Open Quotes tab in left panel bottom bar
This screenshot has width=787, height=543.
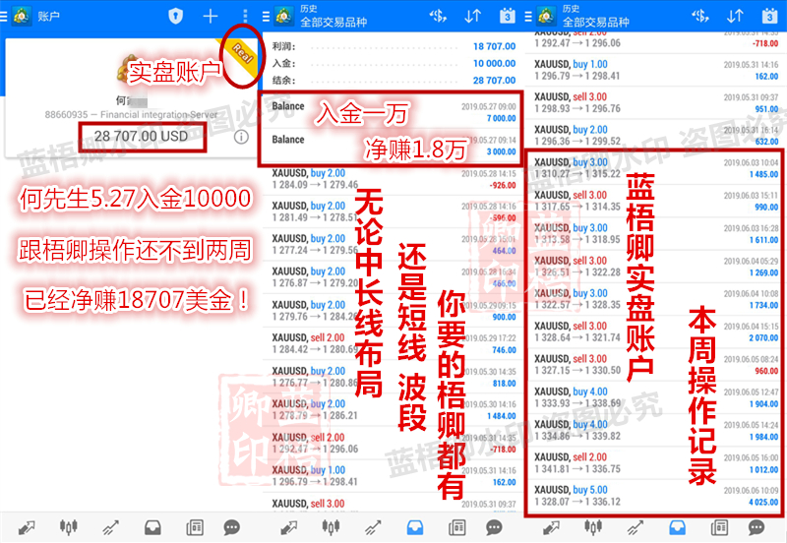27,528
